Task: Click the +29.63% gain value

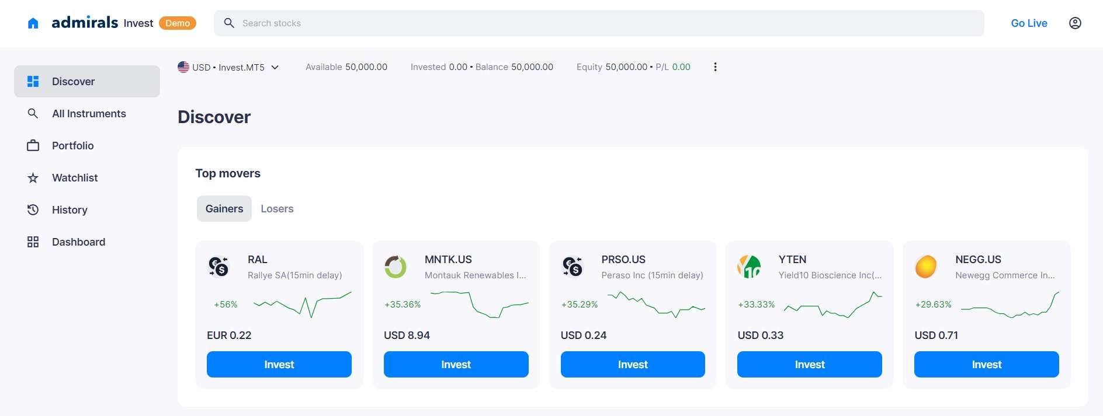Action: click(934, 305)
